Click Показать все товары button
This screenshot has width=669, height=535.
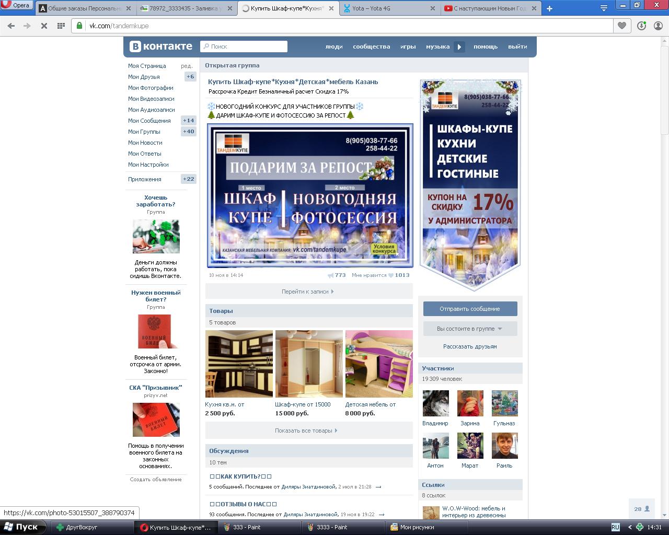tap(309, 431)
